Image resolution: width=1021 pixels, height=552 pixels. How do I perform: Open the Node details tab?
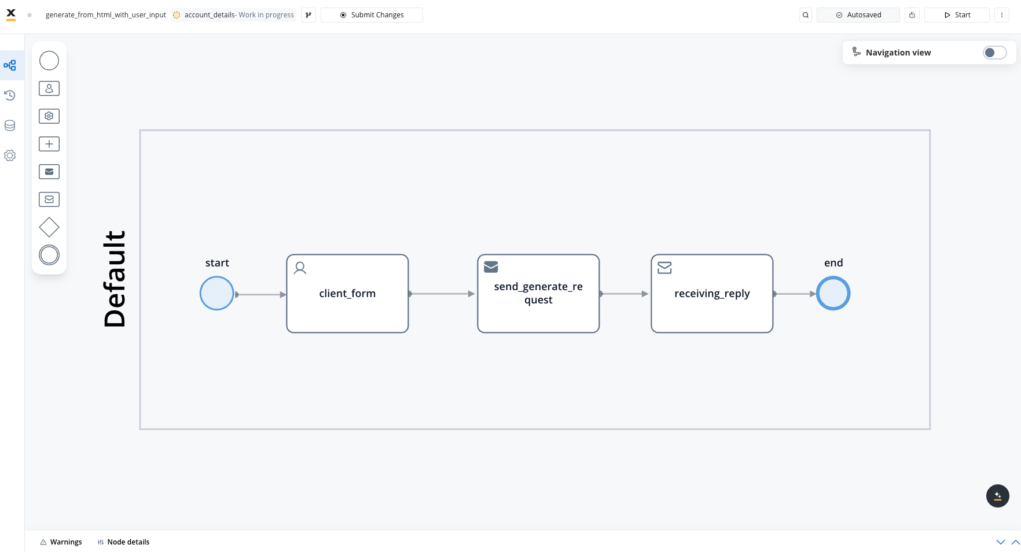point(123,542)
